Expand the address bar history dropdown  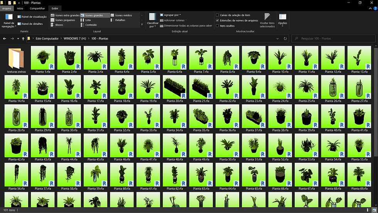(x=277, y=39)
